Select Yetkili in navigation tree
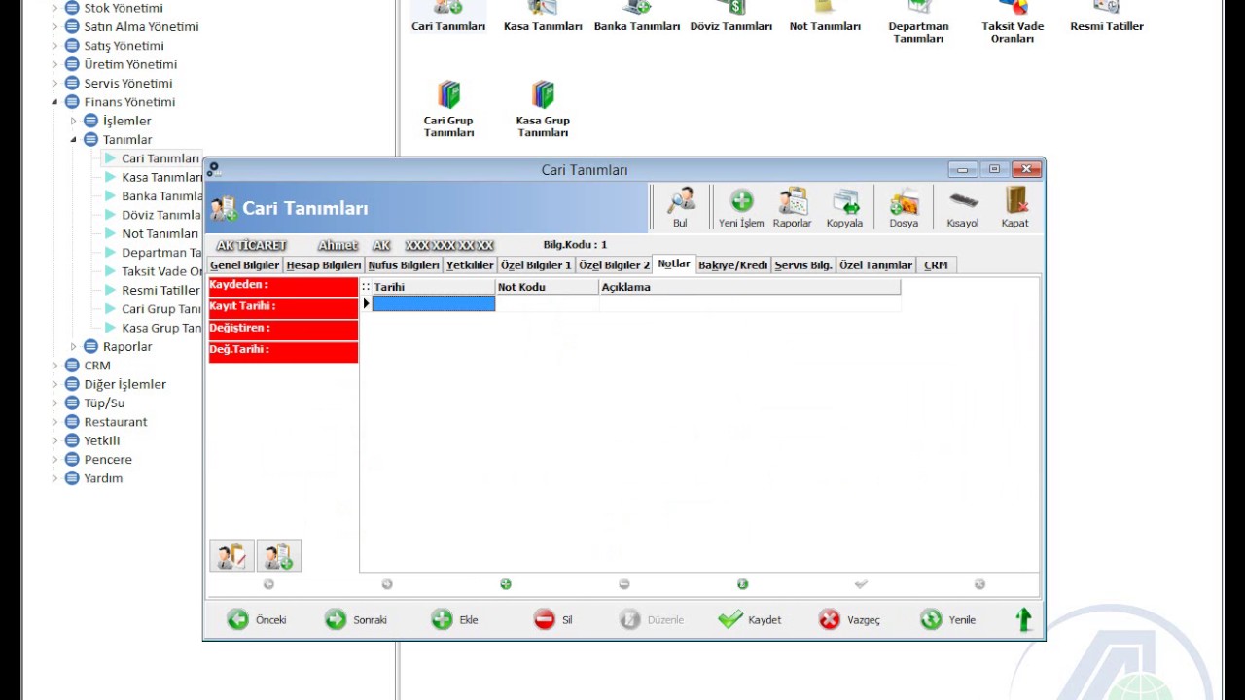The width and height of the screenshot is (1245, 700). (102, 440)
